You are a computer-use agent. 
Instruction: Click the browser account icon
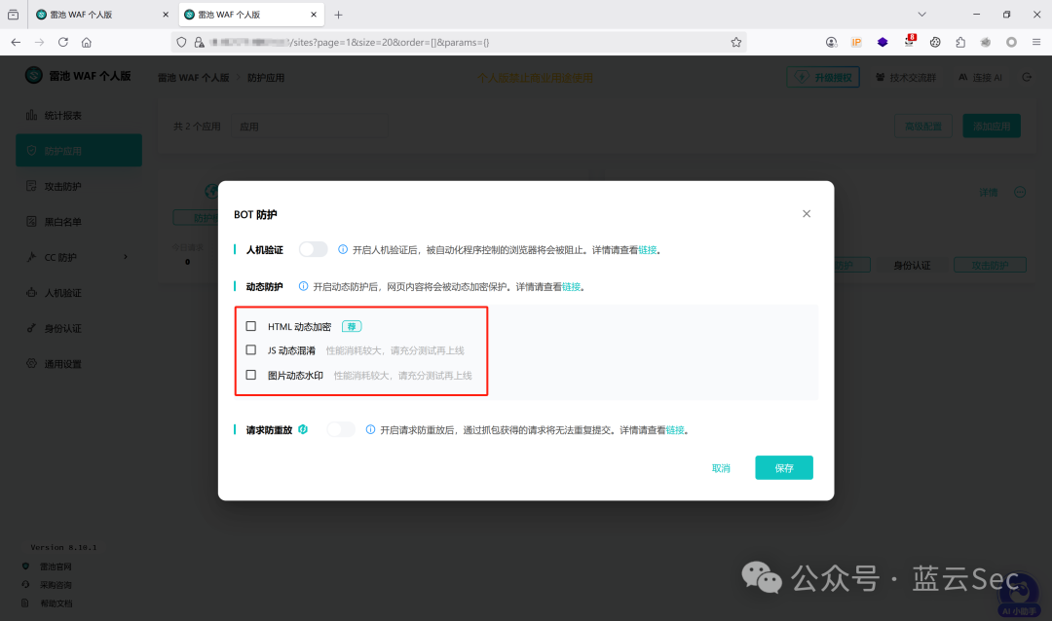pos(831,42)
